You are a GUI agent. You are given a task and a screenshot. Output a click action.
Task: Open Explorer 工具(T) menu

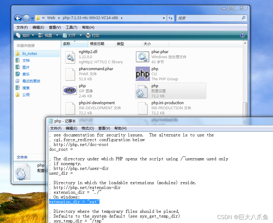tap(71, 27)
